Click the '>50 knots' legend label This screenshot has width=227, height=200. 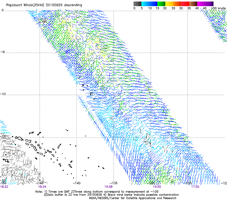coord(218,8)
